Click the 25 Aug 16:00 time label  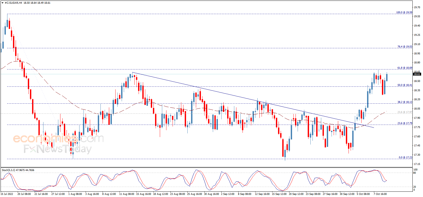point(195,194)
